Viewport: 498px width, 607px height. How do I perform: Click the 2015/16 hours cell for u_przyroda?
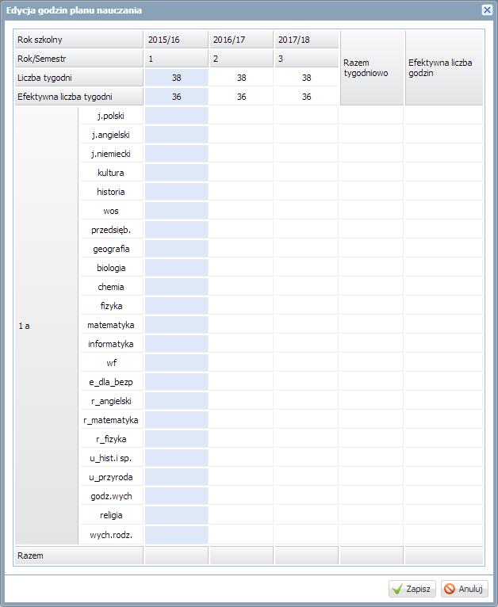click(176, 477)
